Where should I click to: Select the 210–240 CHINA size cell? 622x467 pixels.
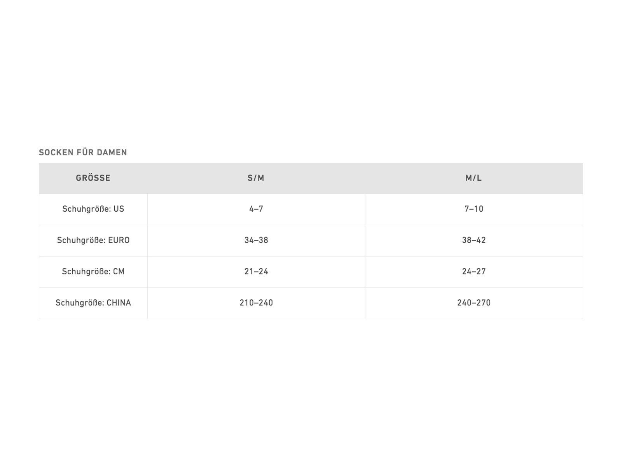click(x=256, y=303)
